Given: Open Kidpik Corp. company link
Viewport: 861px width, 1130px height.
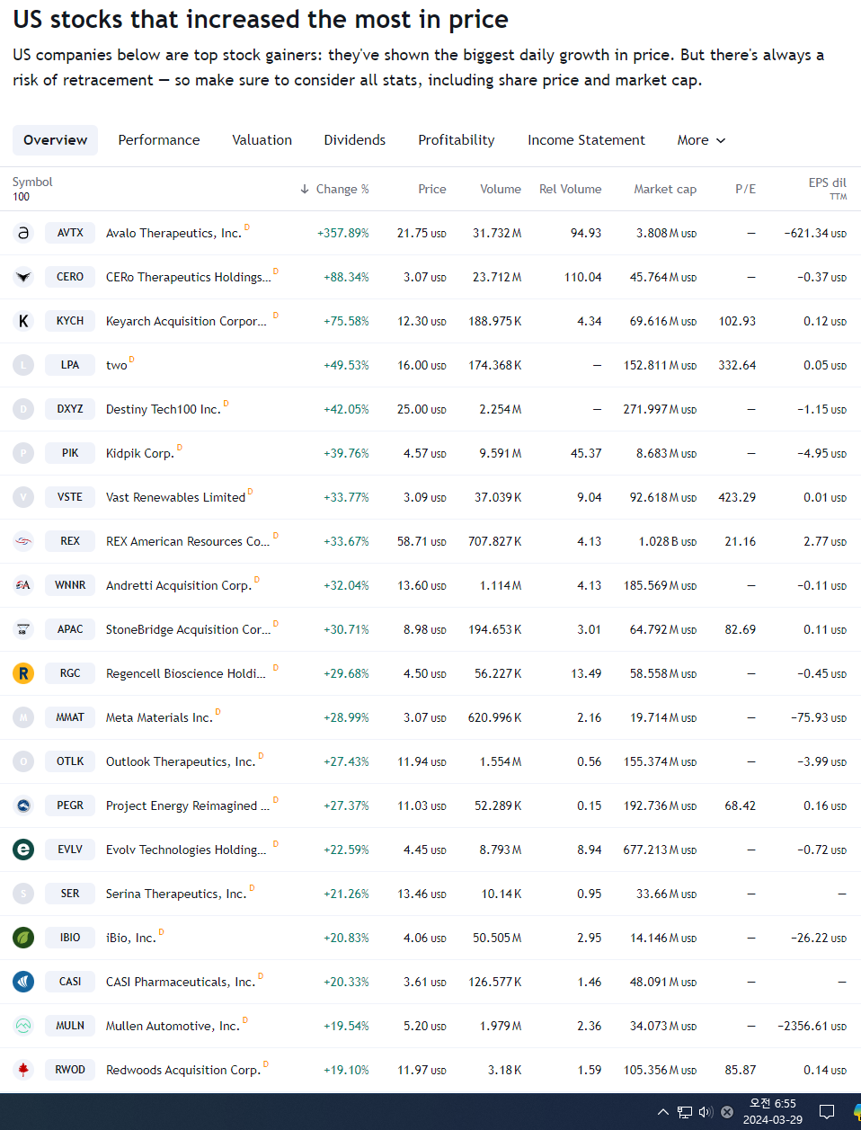Looking at the screenshot, I should point(139,454).
